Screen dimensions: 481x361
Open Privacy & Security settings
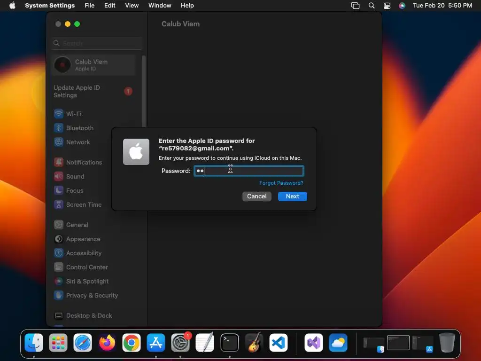(86, 296)
